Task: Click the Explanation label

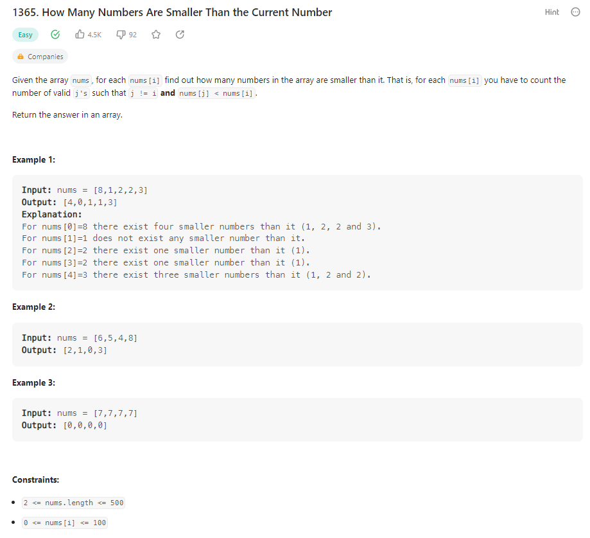Action: point(51,215)
